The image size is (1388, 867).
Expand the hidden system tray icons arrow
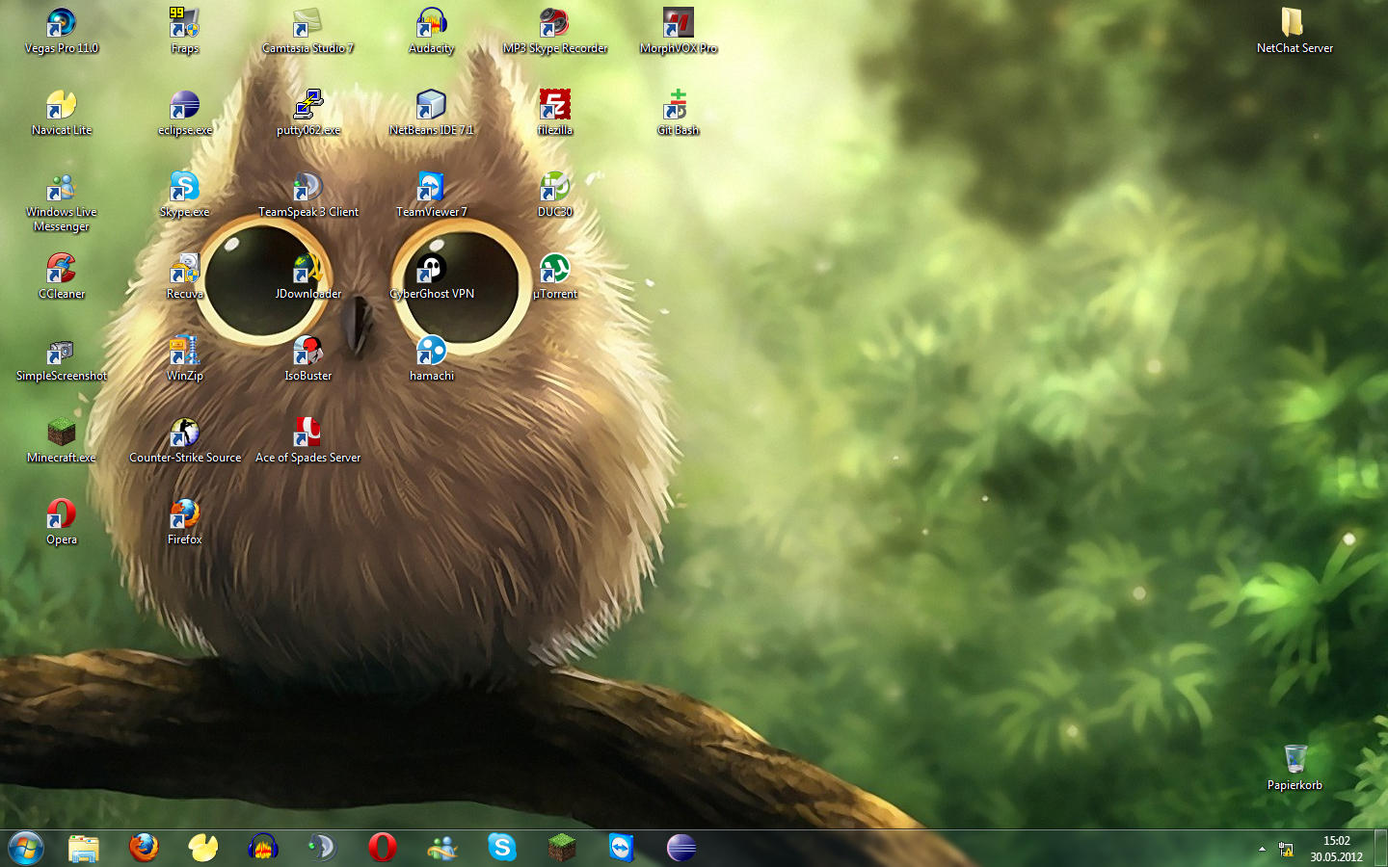coord(1262,849)
